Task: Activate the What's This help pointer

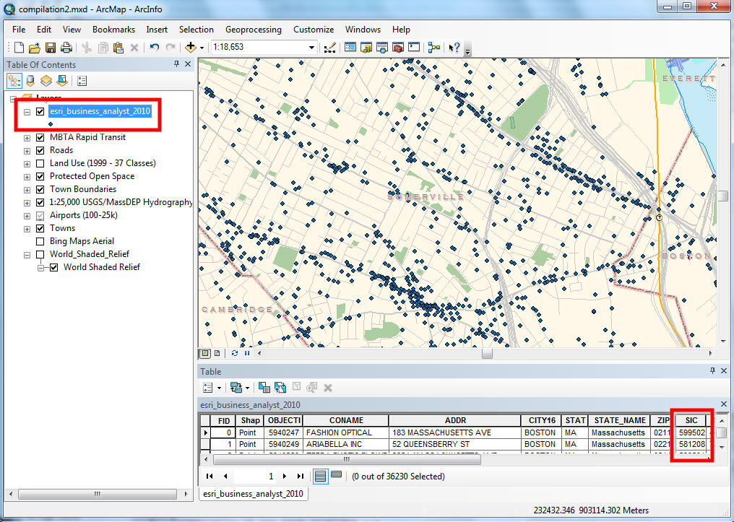Action: [x=454, y=47]
